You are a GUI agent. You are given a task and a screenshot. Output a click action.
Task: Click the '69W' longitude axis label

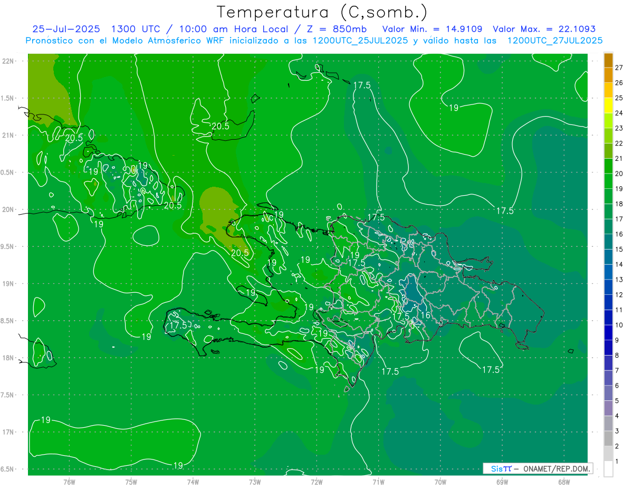pyautogui.click(x=502, y=482)
